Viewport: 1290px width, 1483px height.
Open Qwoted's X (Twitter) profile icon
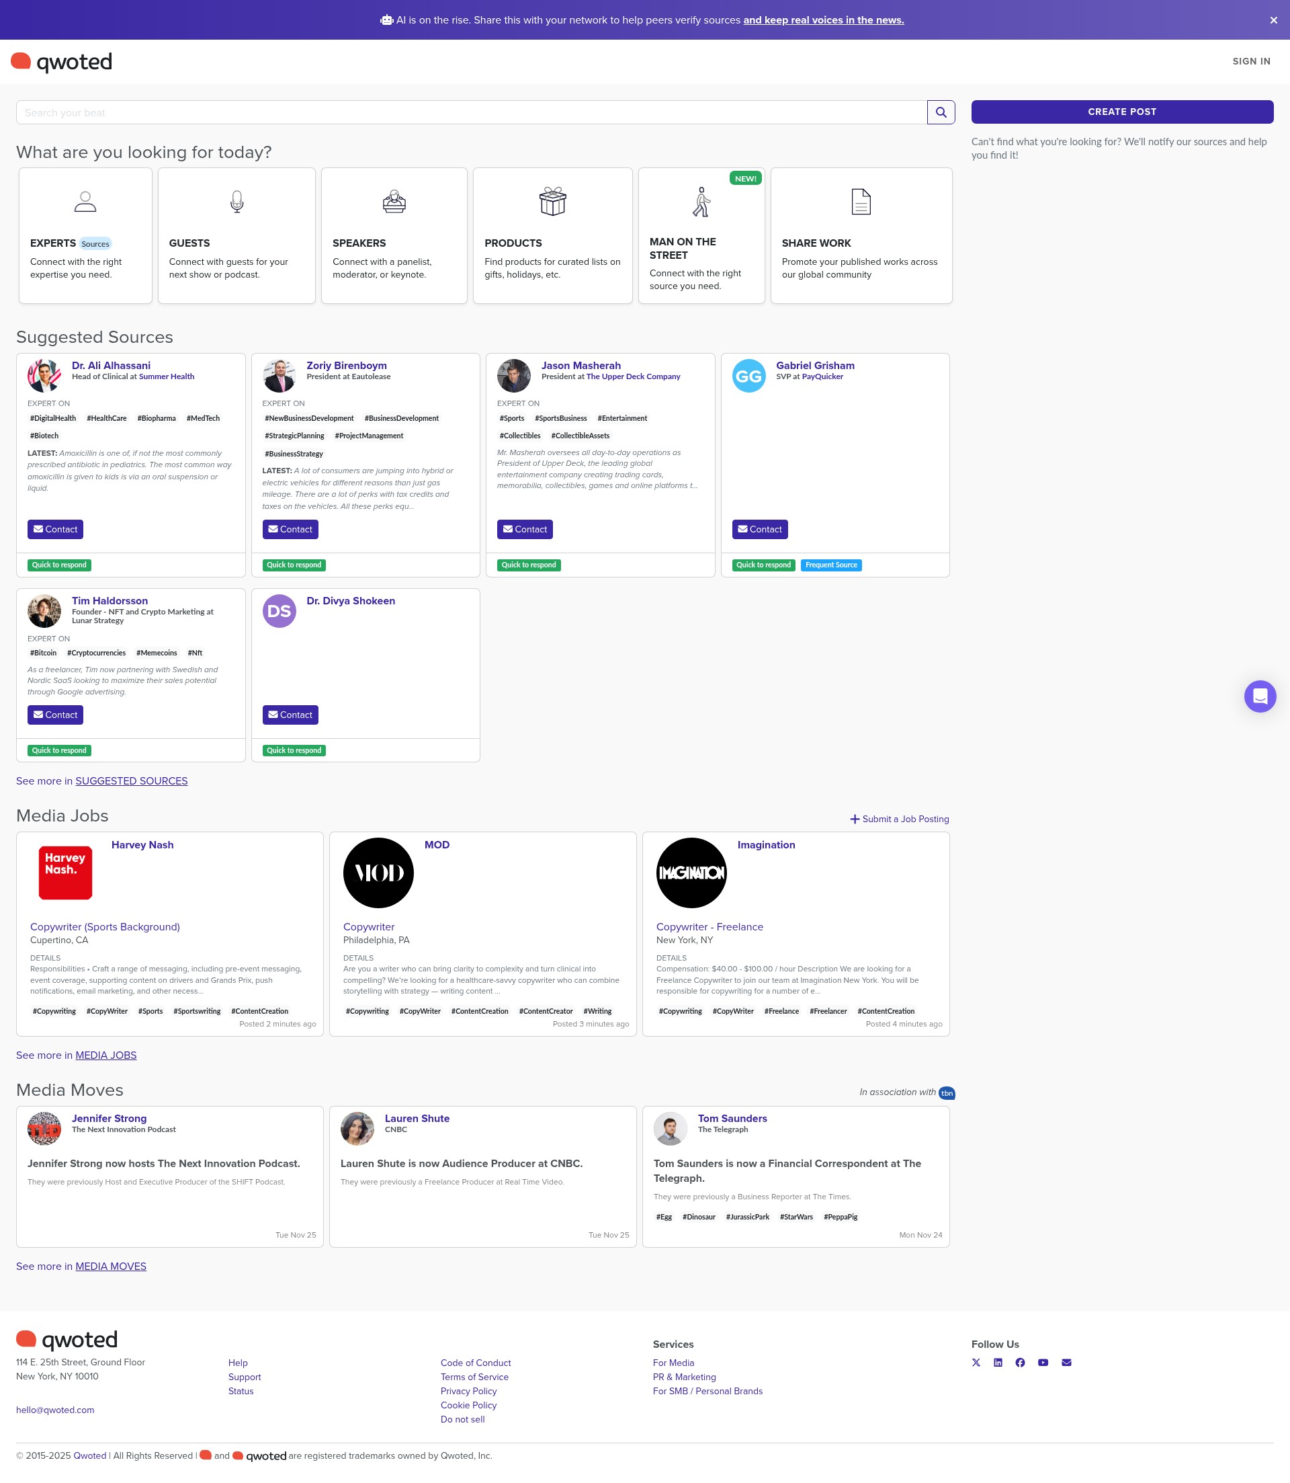coord(976,1363)
